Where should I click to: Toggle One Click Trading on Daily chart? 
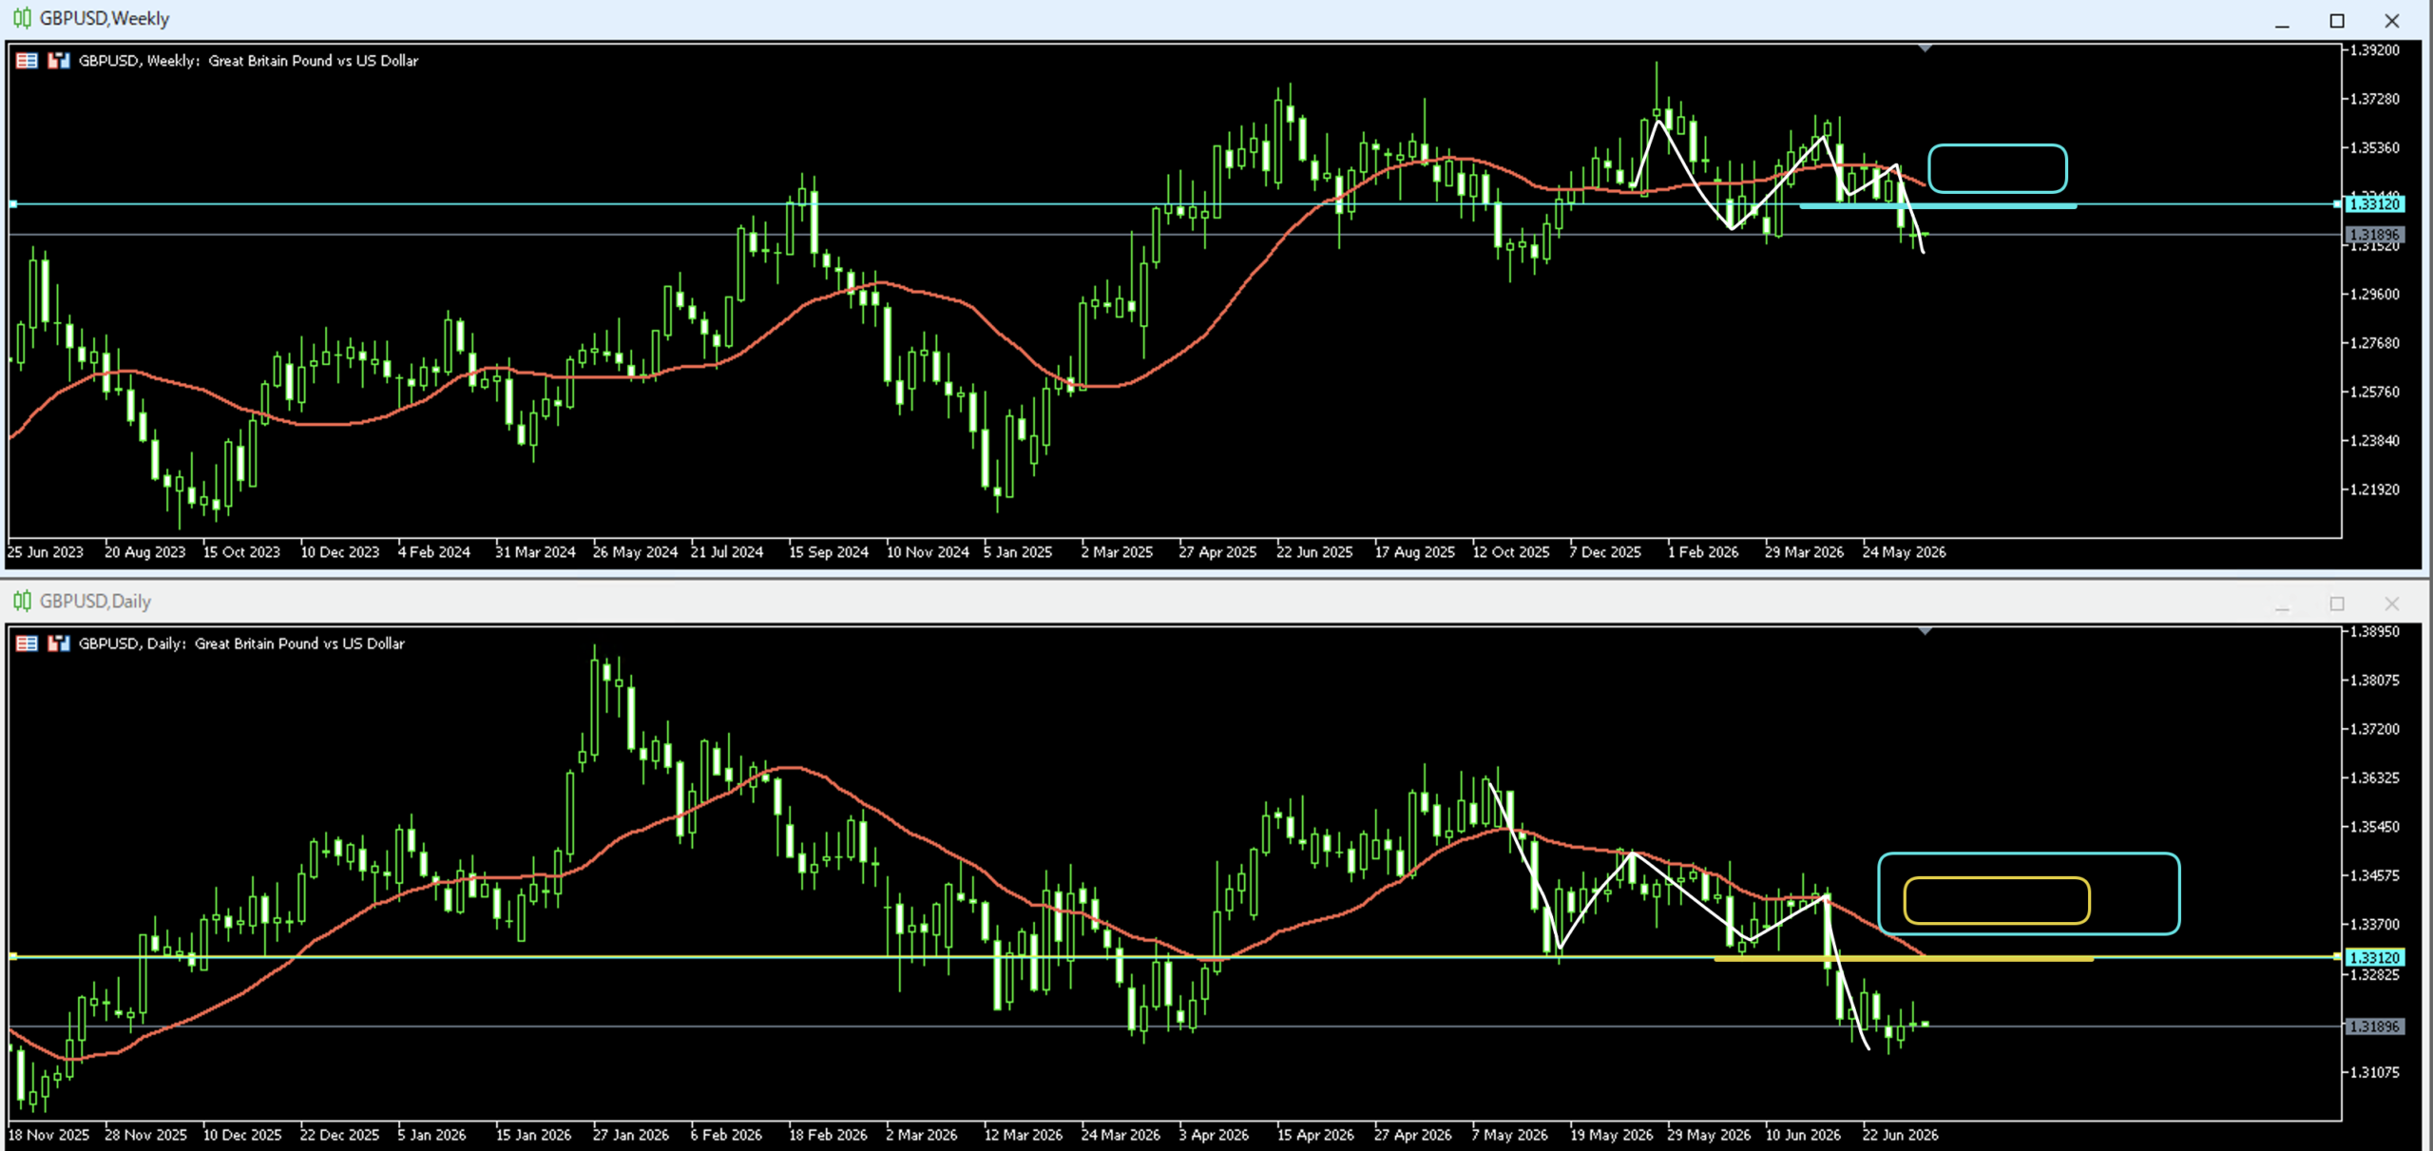click(59, 643)
